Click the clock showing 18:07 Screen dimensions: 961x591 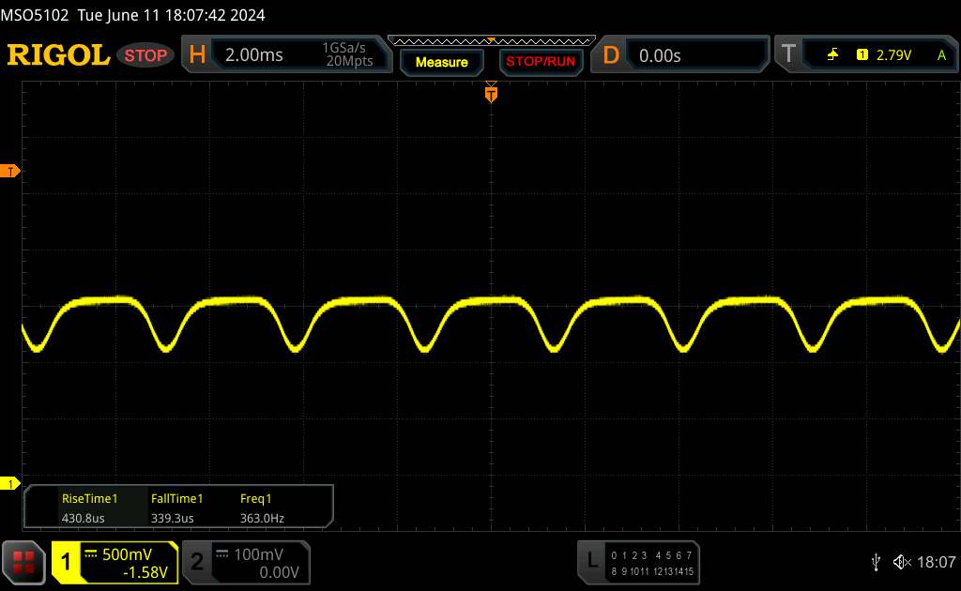[936, 562]
